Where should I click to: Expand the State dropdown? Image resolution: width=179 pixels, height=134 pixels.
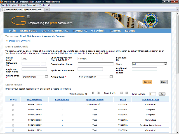pyautogui.click(x=165, y=64)
